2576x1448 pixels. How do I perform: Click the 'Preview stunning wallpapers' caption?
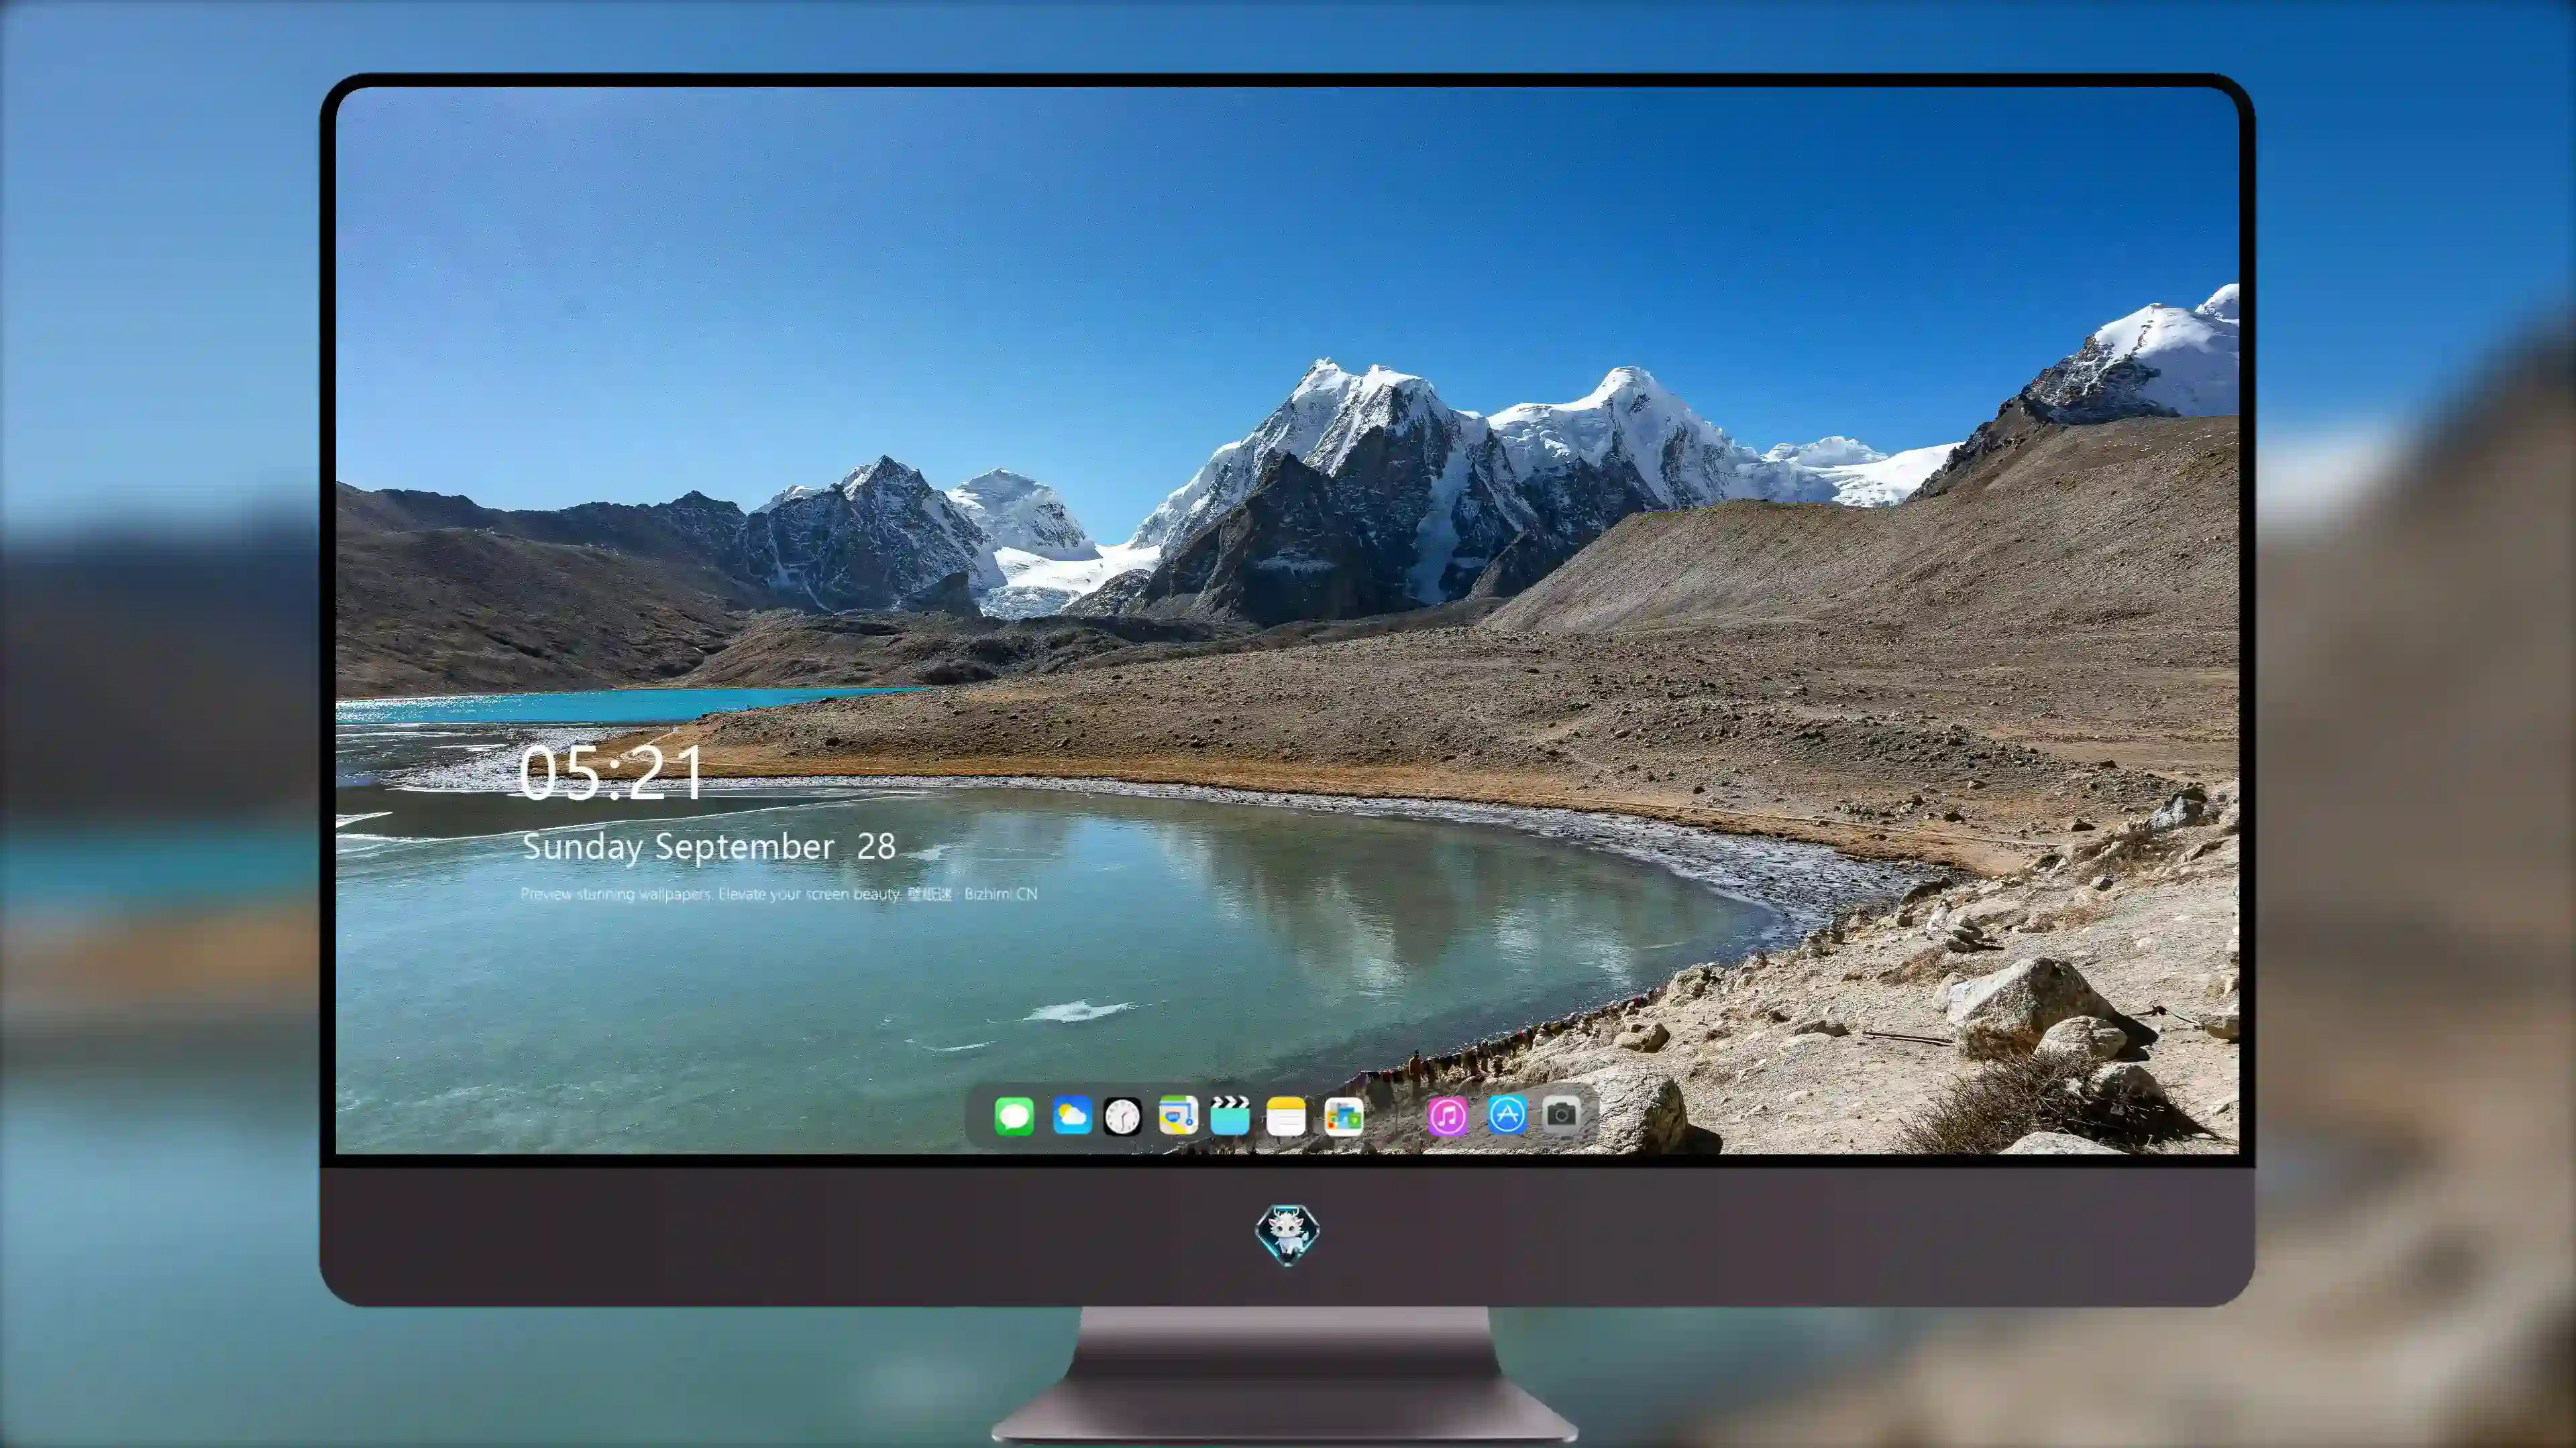[616, 894]
